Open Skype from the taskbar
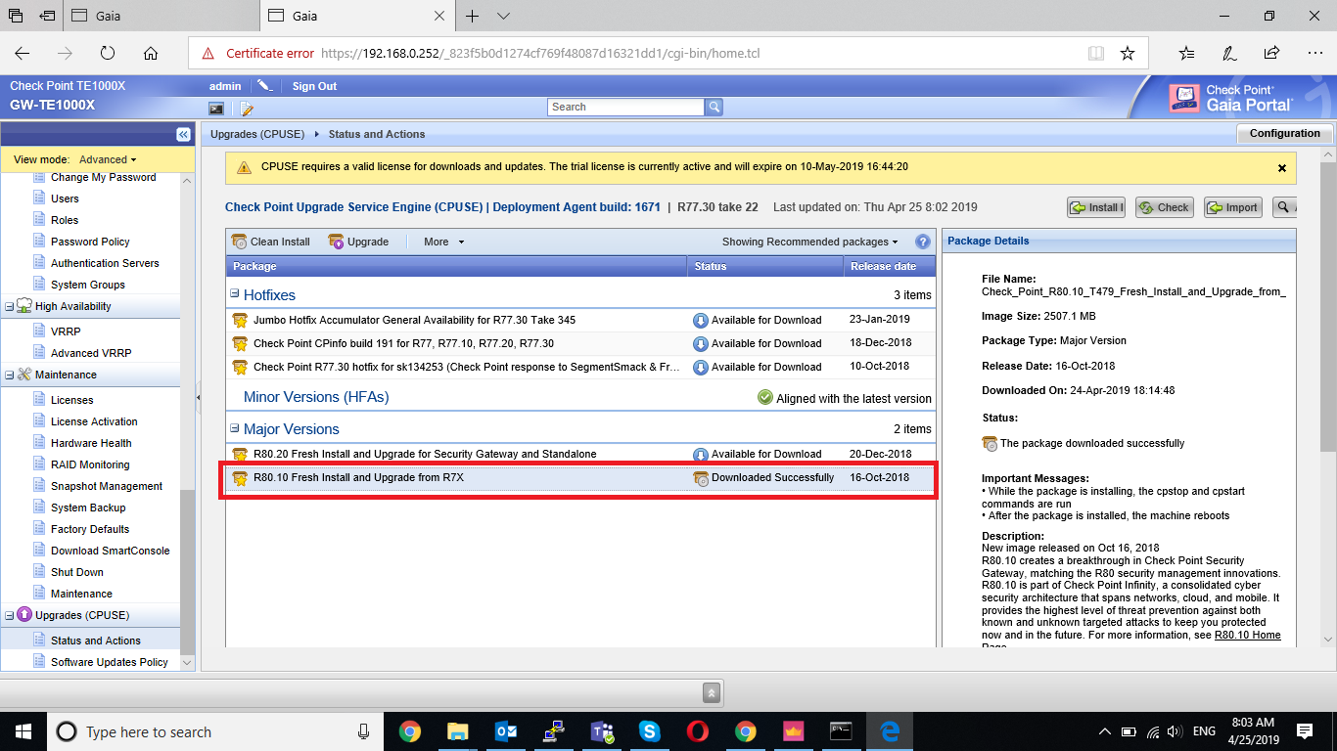The image size is (1337, 751). pos(650,731)
